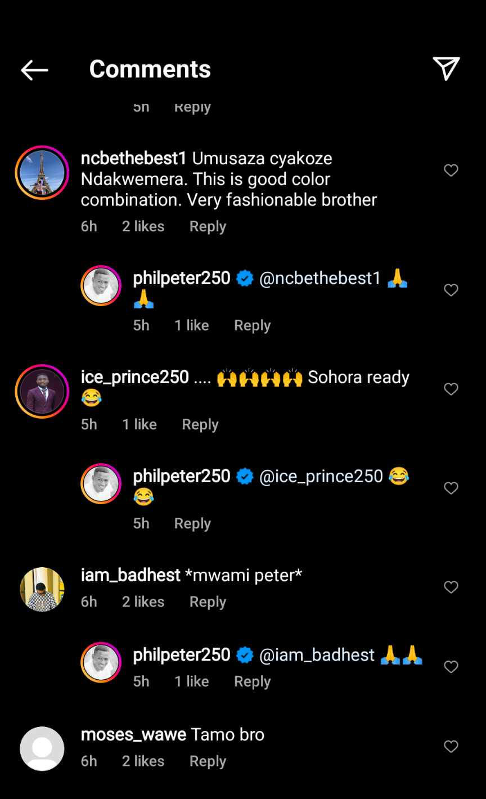Reply to ice_prince250's Sohora ready comment
This screenshot has height=799, width=486.
coord(200,425)
